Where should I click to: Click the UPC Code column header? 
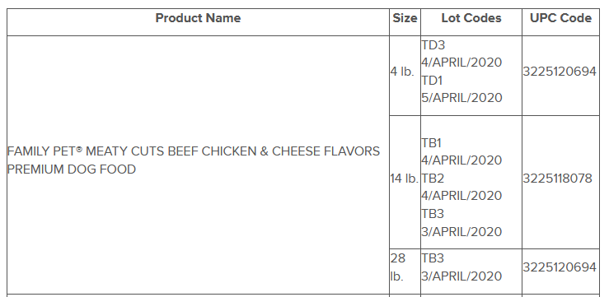pyautogui.click(x=561, y=18)
